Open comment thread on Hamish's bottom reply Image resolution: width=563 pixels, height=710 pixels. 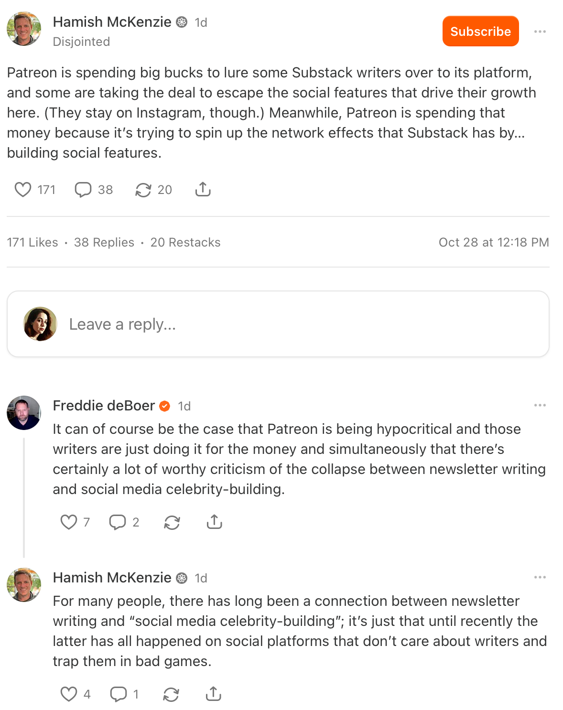point(119,694)
